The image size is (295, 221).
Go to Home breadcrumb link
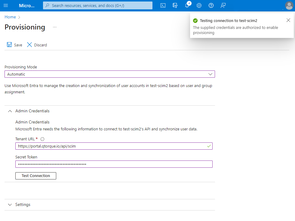[10, 17]
